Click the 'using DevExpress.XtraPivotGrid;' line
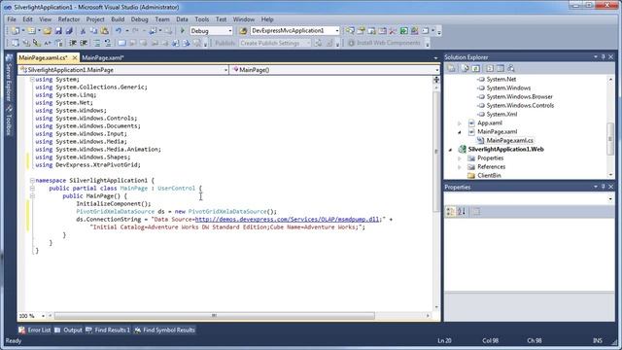Screen dimensions: 622x350 pos(87,164)
